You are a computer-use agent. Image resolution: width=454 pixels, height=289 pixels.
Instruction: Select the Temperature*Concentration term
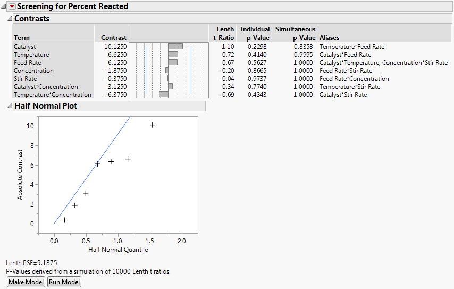(52, 95)
